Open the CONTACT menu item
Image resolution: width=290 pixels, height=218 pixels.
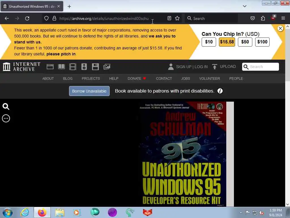(x=164, y=79)
